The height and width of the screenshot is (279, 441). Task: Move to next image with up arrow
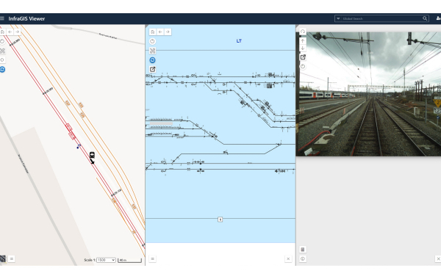pyautogui.click(x=303, y=40)
